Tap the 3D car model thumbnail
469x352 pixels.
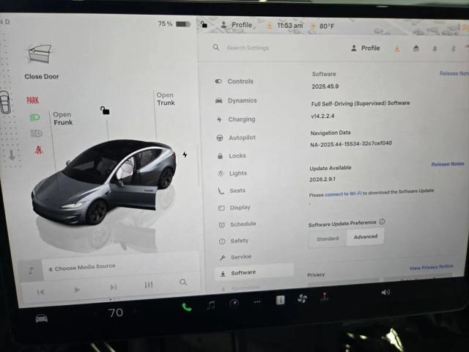[104, 183]
